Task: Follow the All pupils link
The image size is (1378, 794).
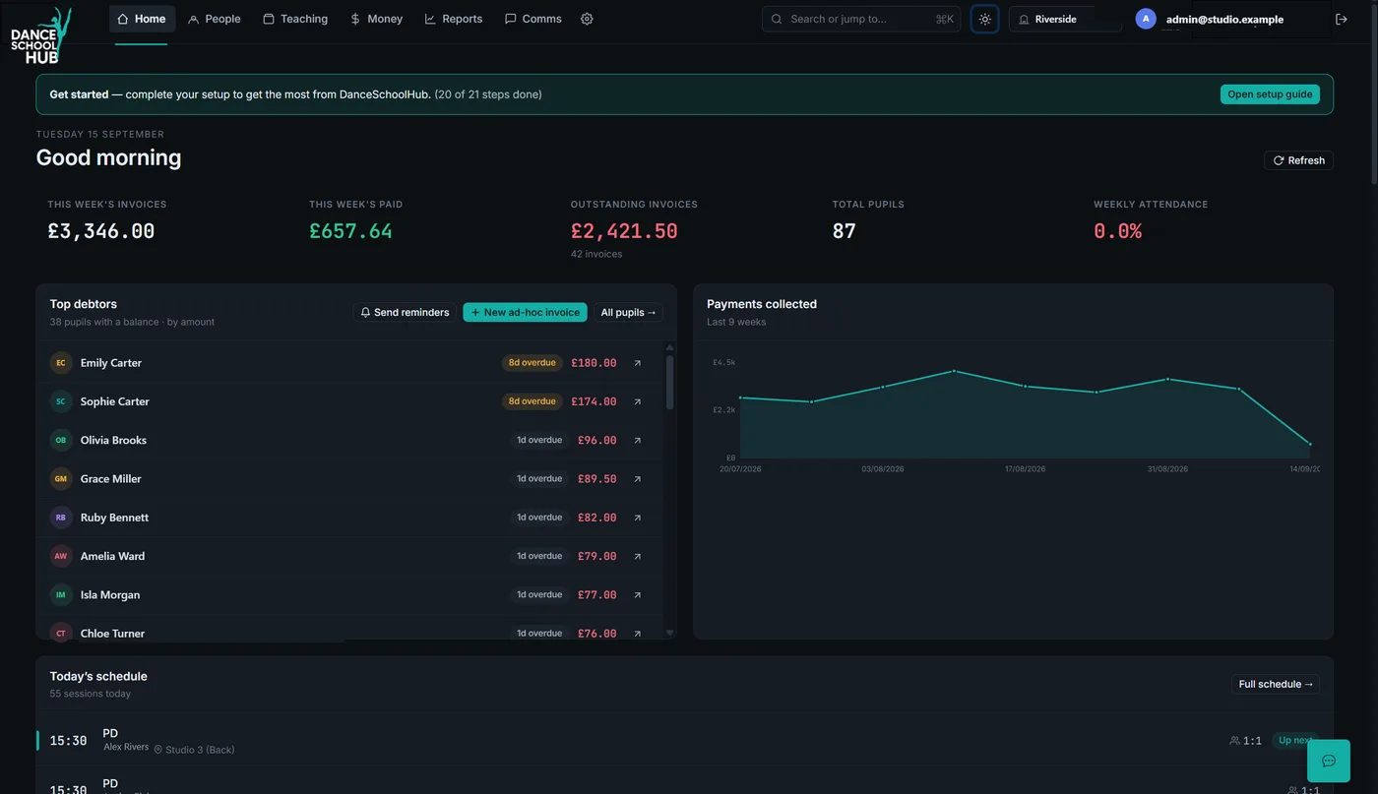Action: click(628, 313)
